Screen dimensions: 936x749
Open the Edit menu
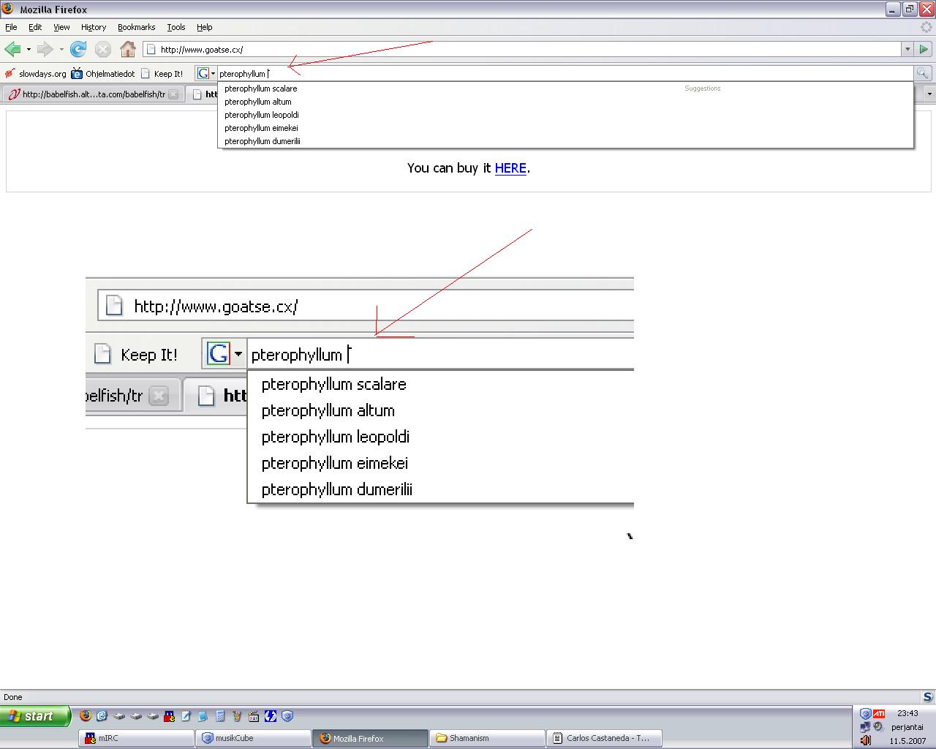(x=35, y=27)
